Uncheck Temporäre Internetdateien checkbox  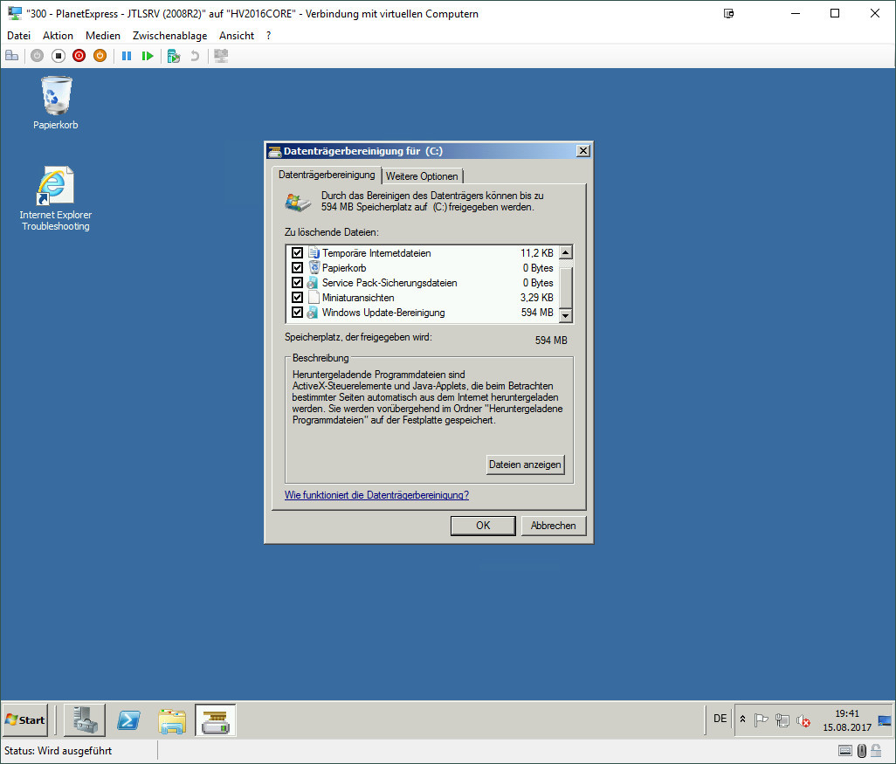[297, 253]
